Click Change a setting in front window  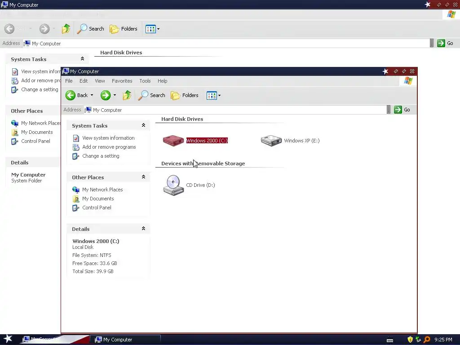pos(101,156)
